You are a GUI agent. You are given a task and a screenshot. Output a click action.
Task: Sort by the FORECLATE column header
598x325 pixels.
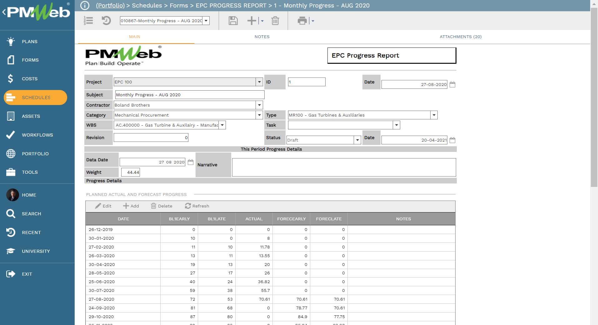(329, 219)
